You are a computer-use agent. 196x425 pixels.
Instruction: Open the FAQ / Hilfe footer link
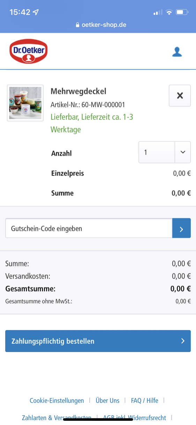tap(144, 401)
